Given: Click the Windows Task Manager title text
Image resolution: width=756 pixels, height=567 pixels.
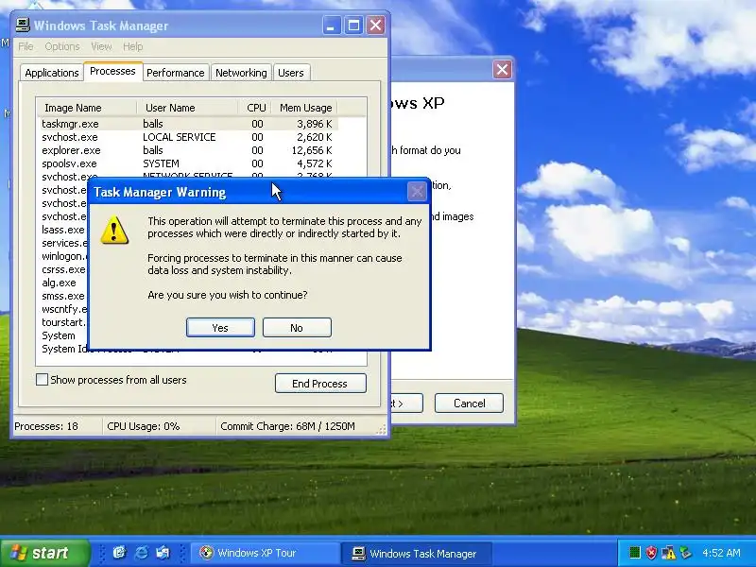Looking at the screenshot, I should (x=101, y=26).
